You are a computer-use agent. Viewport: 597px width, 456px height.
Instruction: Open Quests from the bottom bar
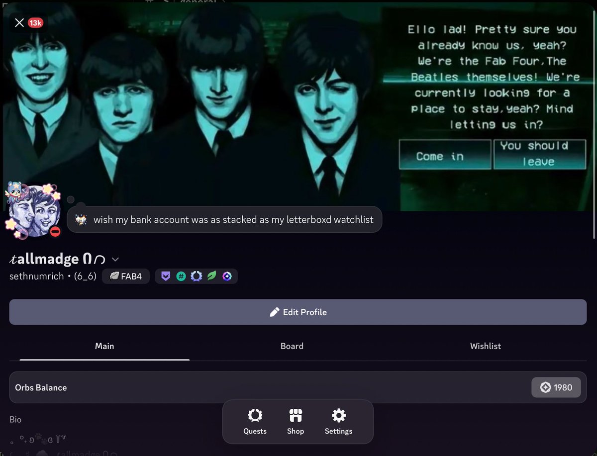[x=255, y=422]
